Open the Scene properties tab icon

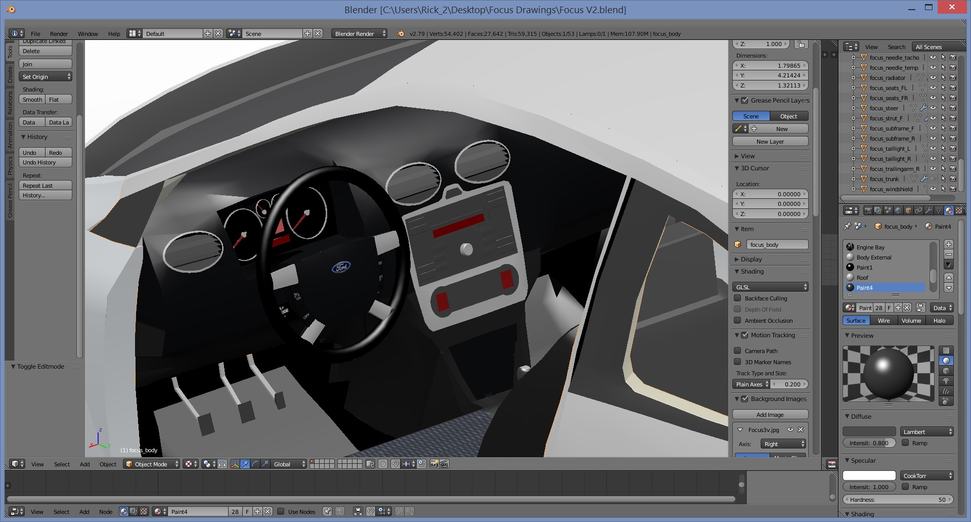coord(888,210)
